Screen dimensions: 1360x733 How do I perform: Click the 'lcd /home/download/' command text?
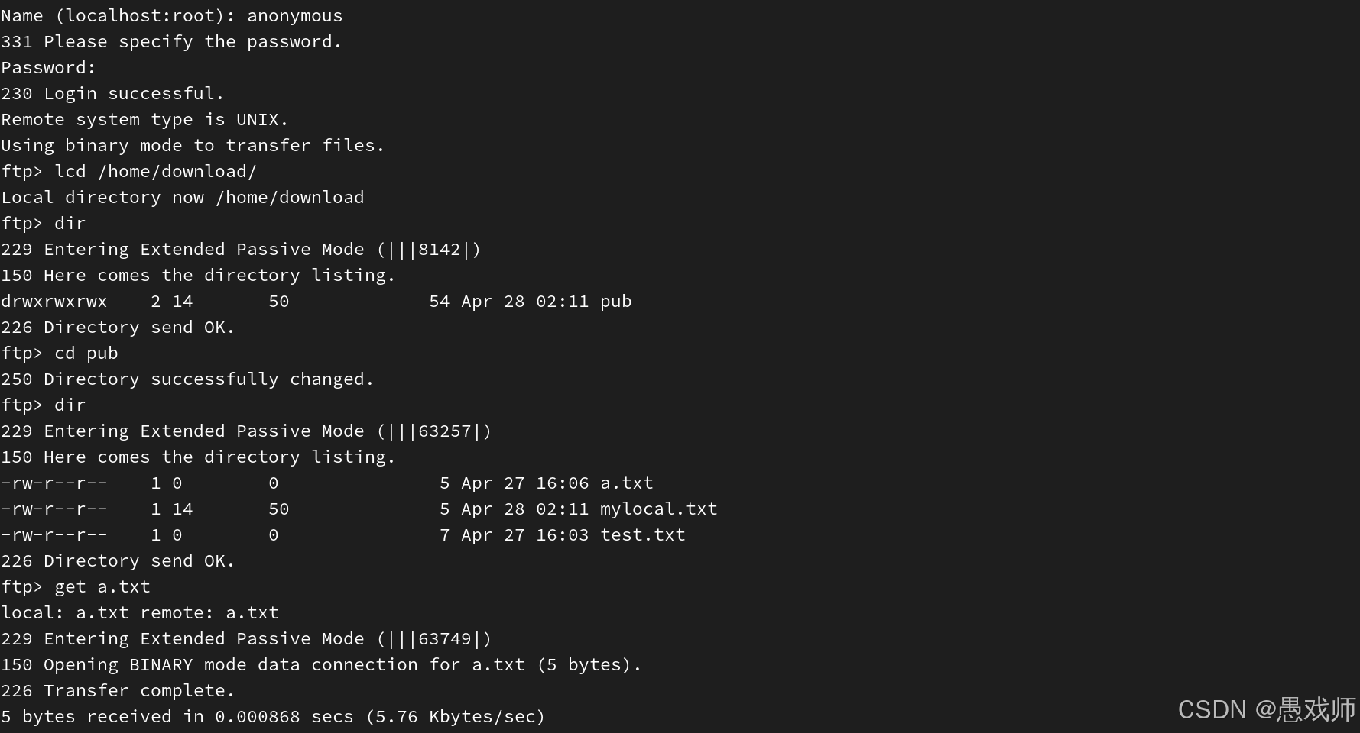pos(155,171)
